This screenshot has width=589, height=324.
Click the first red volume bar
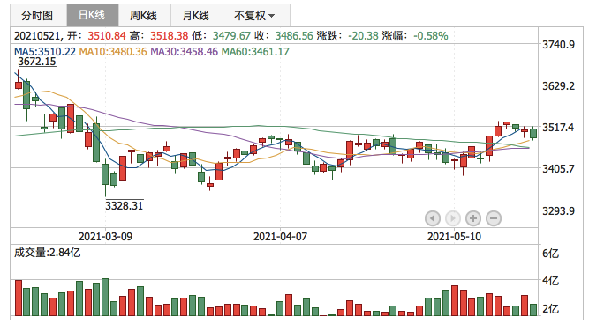click(x=19, y=298)
